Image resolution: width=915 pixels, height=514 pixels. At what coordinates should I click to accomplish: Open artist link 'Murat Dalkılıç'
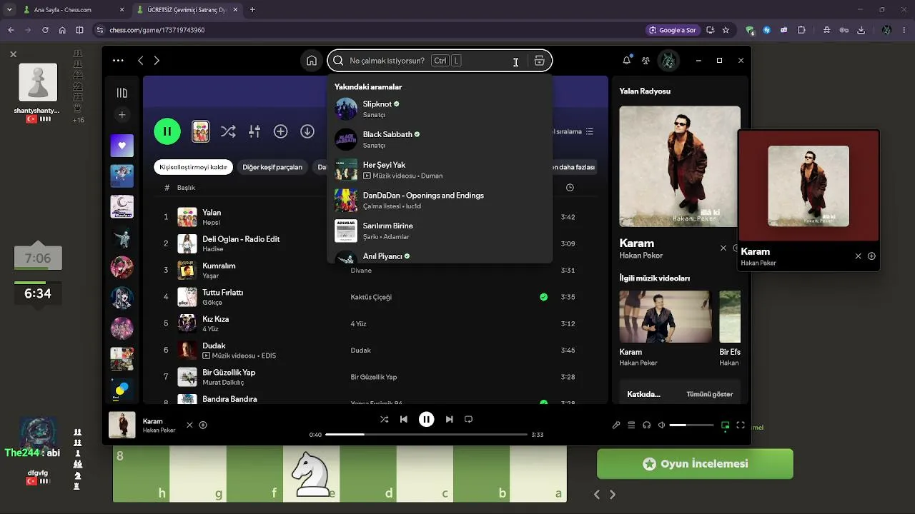[223, 383]
